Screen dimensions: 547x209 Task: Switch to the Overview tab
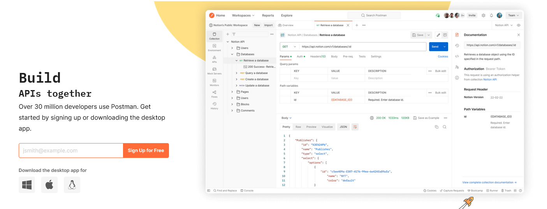286,25
